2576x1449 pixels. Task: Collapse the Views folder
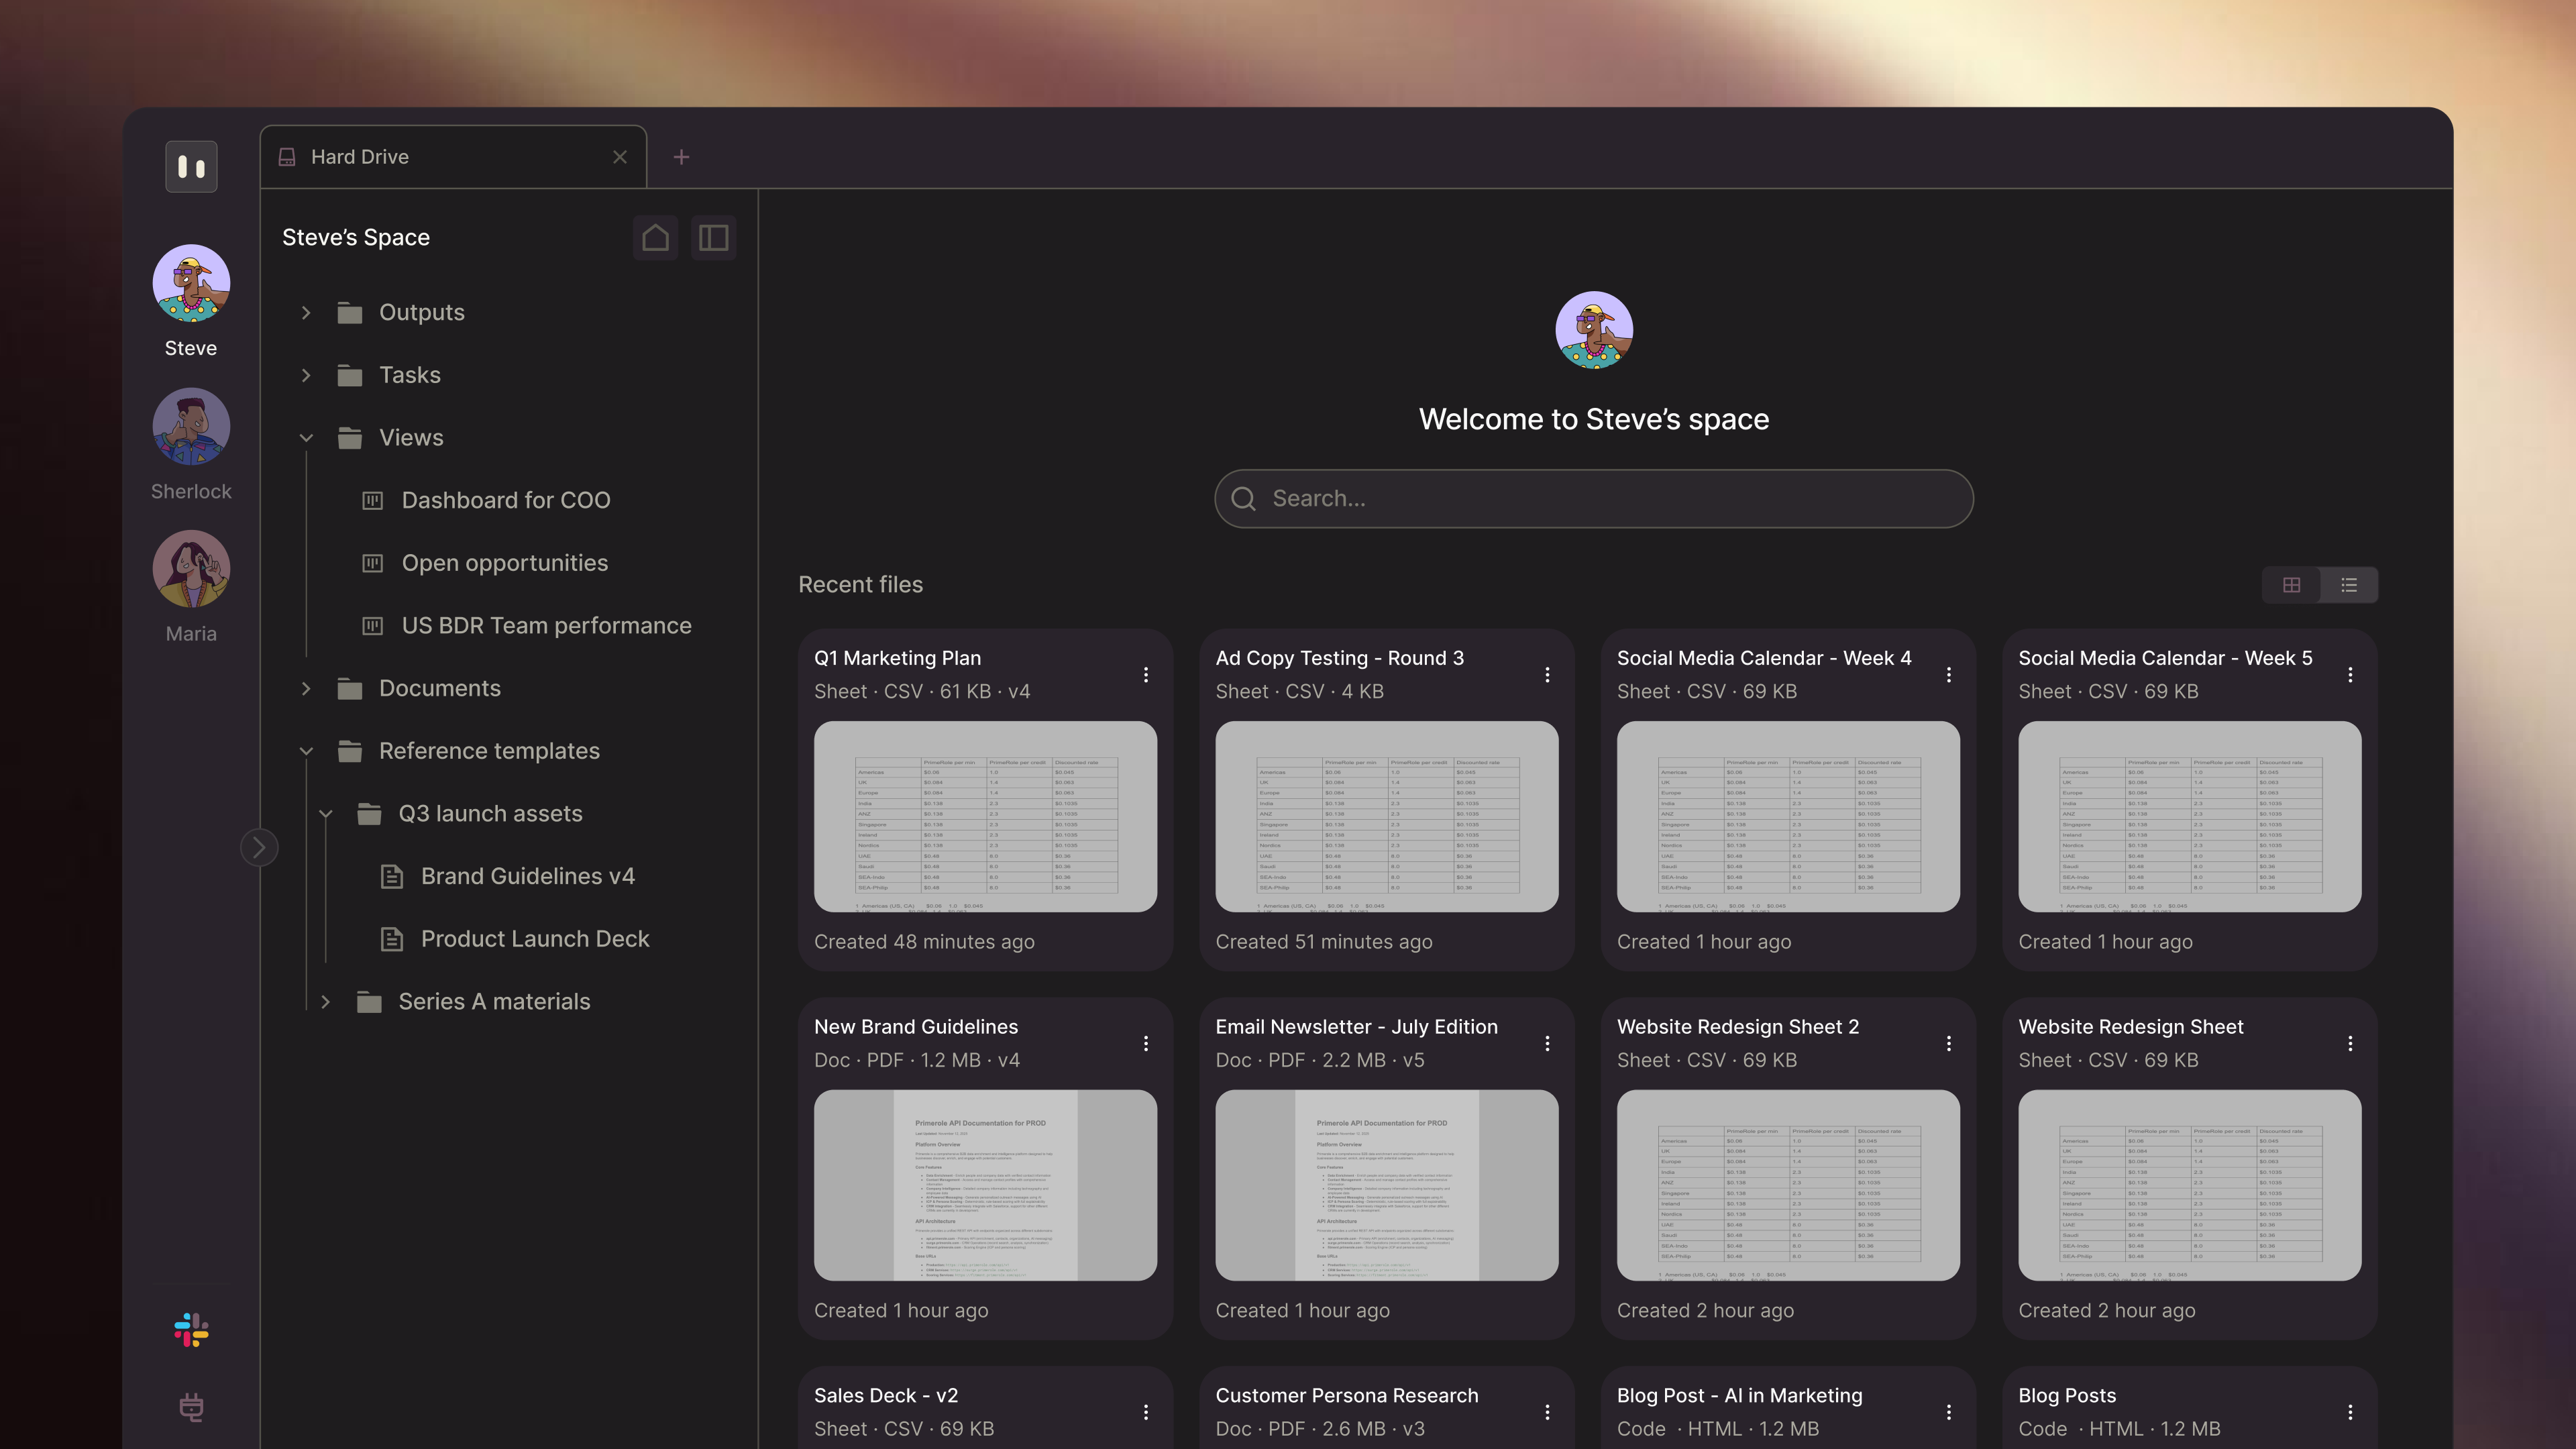tap(306, 438)
